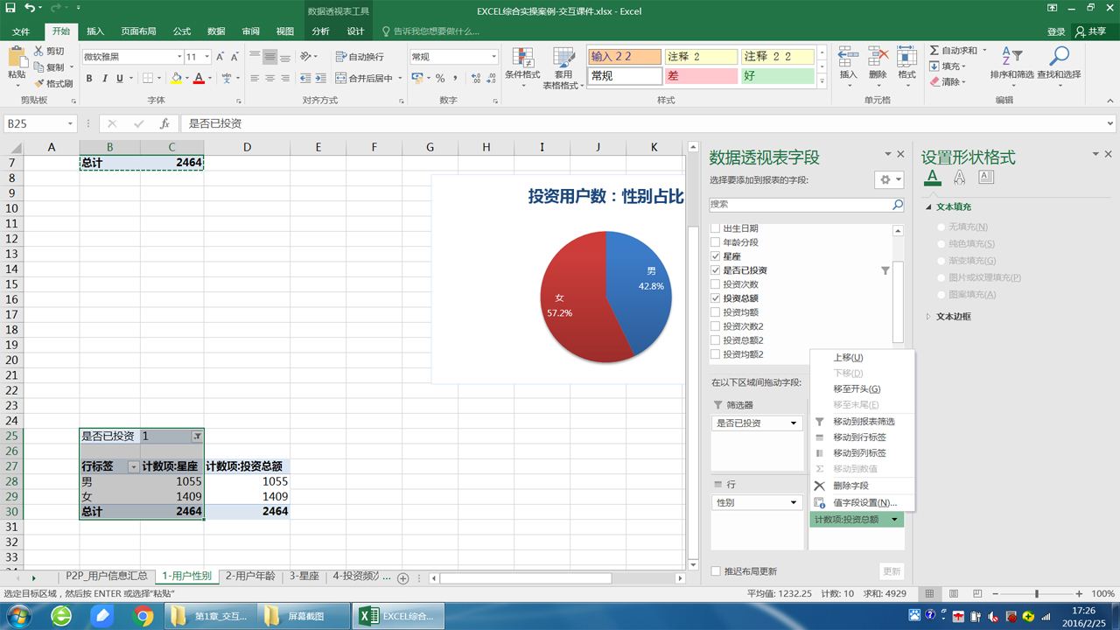
Task: Open the 是否已投资 filter dropdown in cell C25
Action: click(197, 437)
